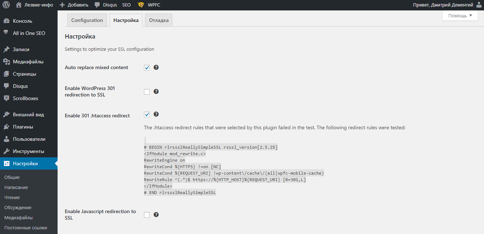
Task: Click help icon beside 301 .htaccess redirect
Action: point(156,114)
